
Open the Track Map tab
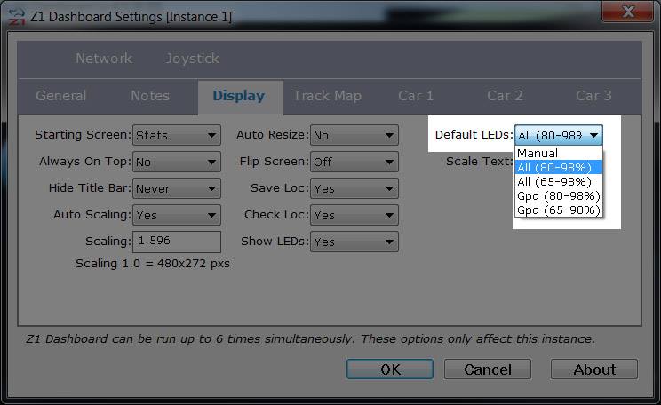[327, 96]
